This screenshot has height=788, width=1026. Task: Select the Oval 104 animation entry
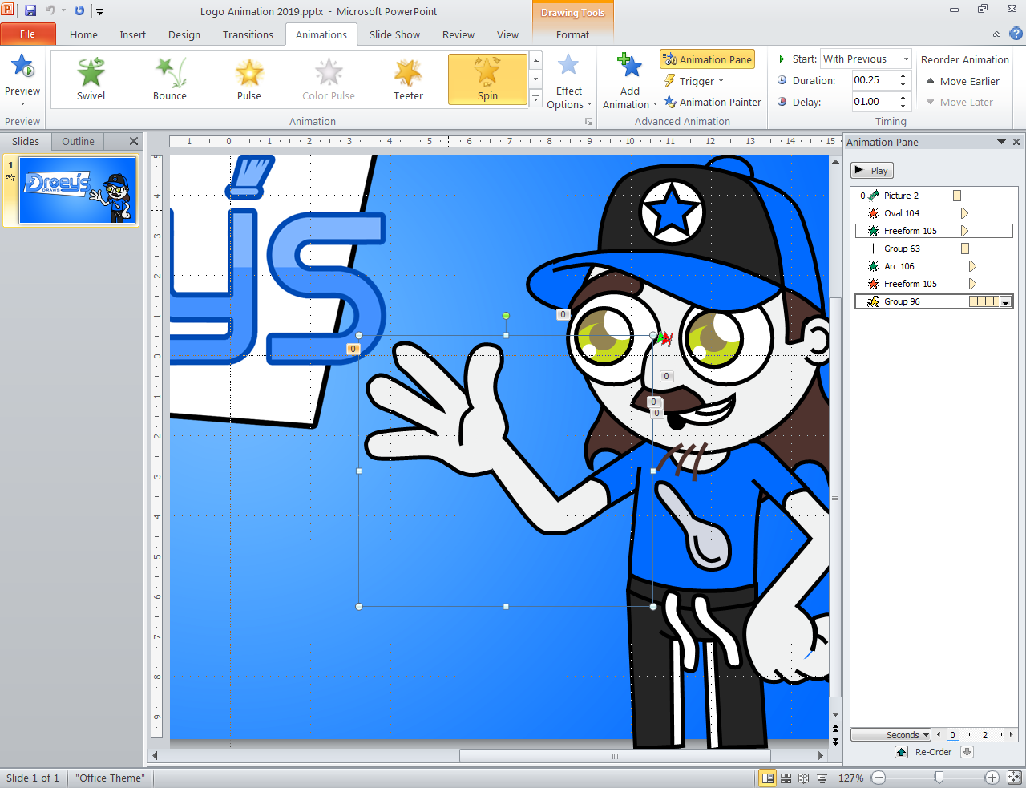tap(934, 213)
